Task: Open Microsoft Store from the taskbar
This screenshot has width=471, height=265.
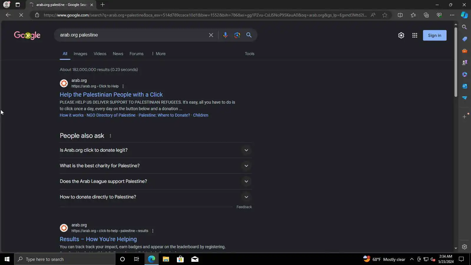Action: tap(180, 259)
